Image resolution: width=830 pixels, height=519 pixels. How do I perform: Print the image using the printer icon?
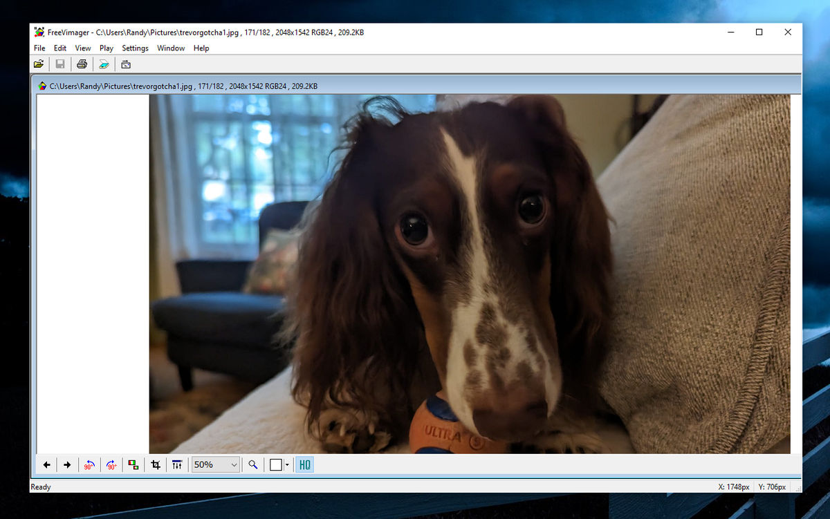pos(82,64)
